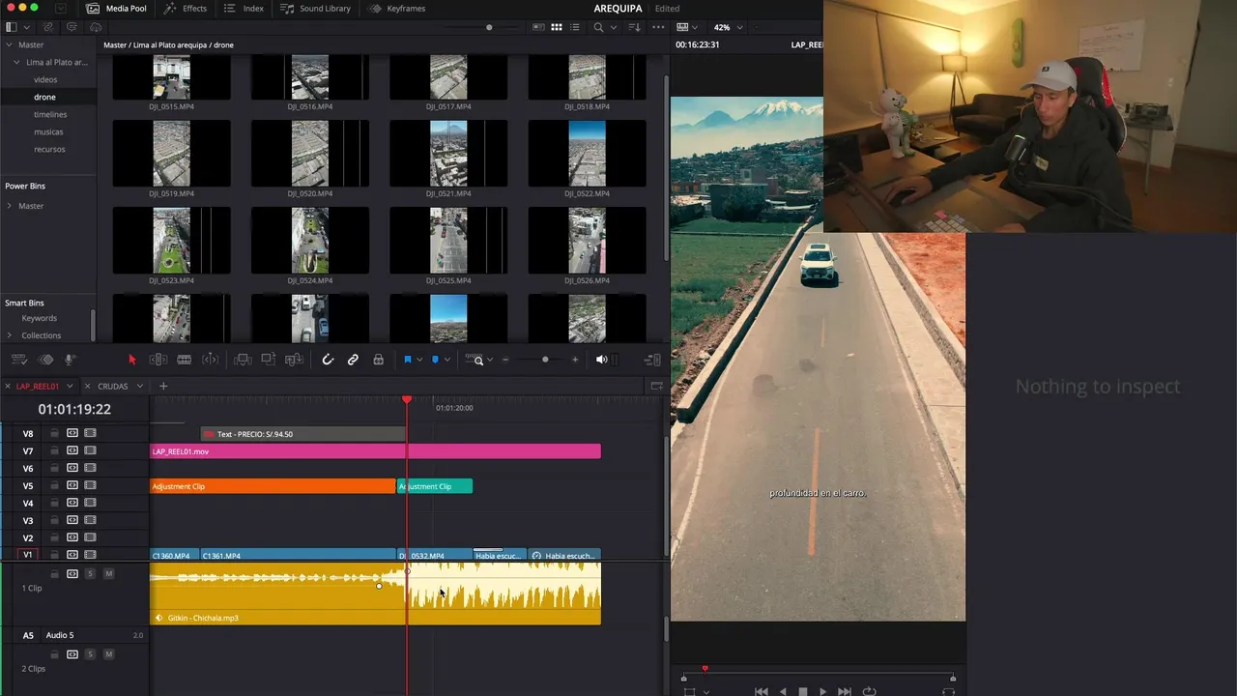
Task: Click the viewer Stop button
Action: point(802,691)
